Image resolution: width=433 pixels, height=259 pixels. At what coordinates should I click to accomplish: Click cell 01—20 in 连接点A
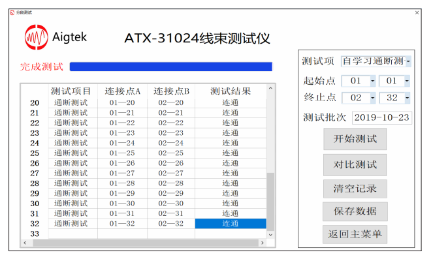pyautogui.click(x=122, y=103)
